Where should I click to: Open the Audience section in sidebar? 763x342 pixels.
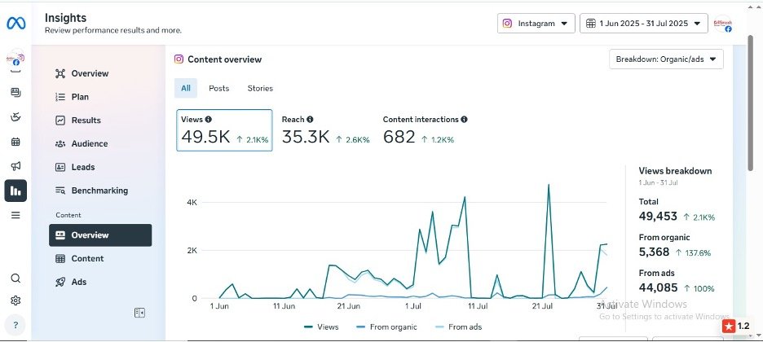(89, 143)
